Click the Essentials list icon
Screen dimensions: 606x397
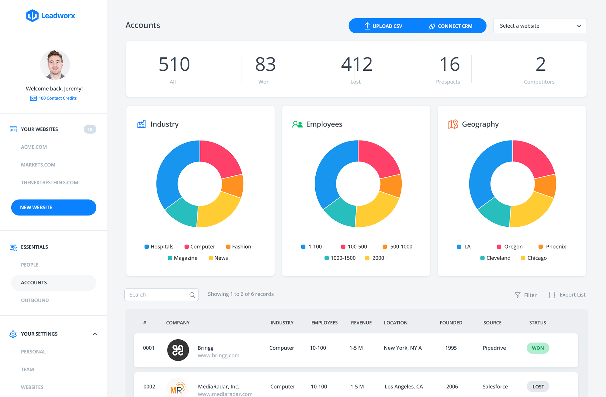point(13,247)
